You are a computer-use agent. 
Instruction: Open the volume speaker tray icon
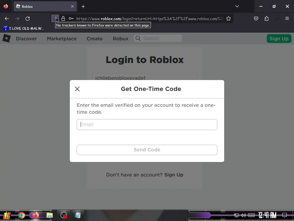coord(243,215)
